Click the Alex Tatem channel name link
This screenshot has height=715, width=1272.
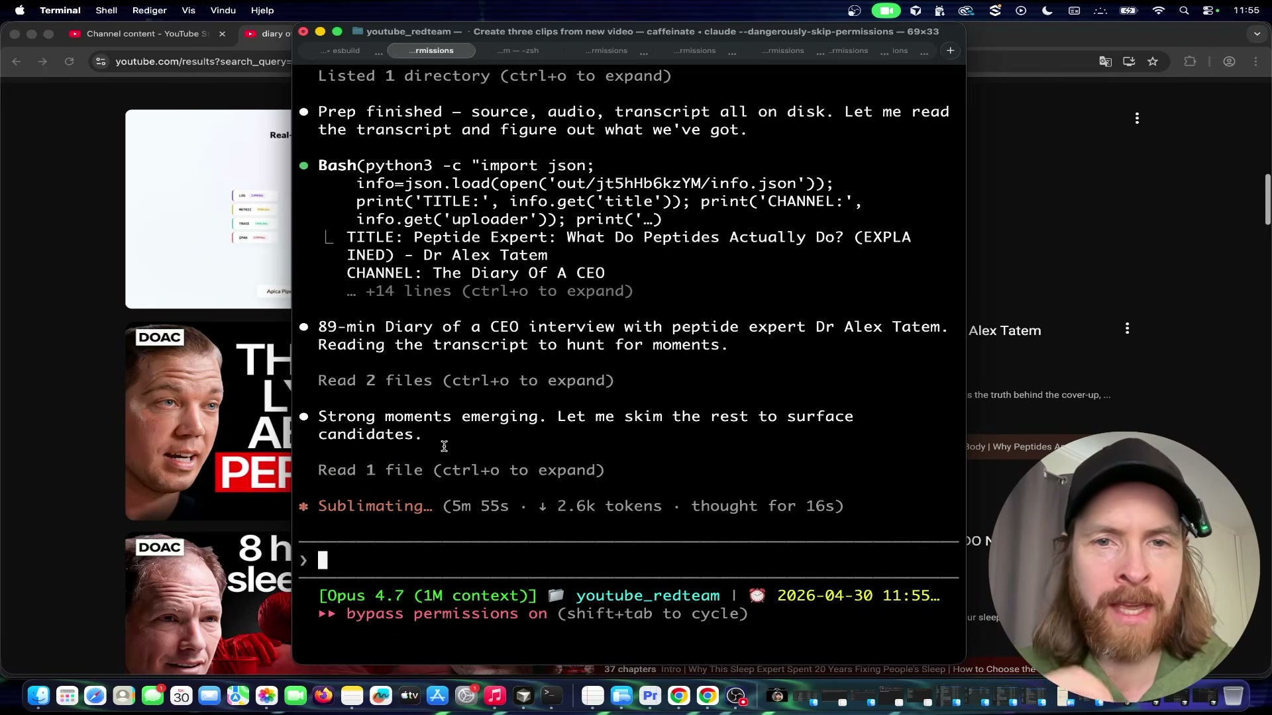point(1004,331)
